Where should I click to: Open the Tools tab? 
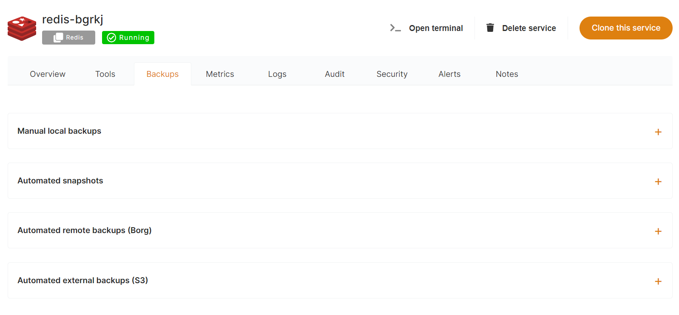pyautogui.click(x=105, y=74)
